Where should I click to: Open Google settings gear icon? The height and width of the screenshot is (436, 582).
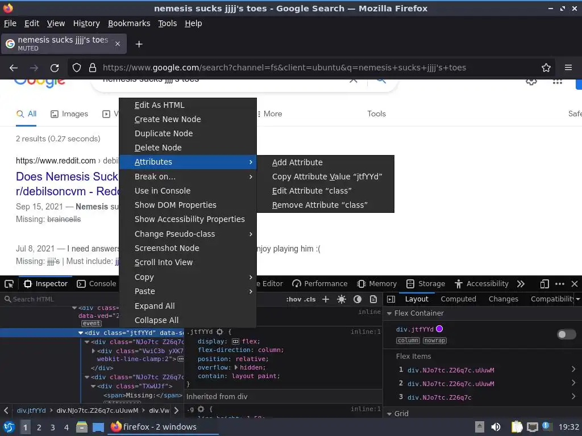point(531,82)
